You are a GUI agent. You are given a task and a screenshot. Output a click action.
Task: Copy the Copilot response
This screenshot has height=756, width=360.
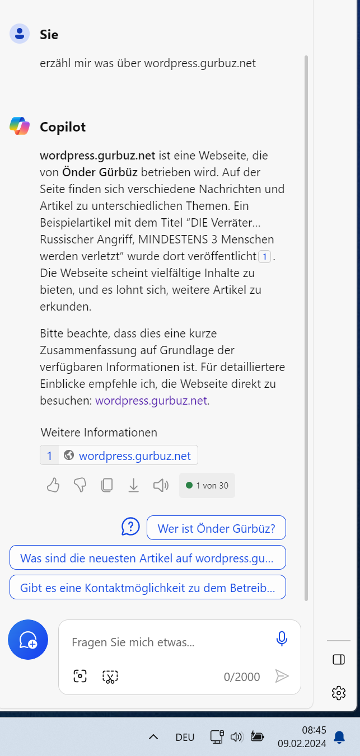point(106,485)
